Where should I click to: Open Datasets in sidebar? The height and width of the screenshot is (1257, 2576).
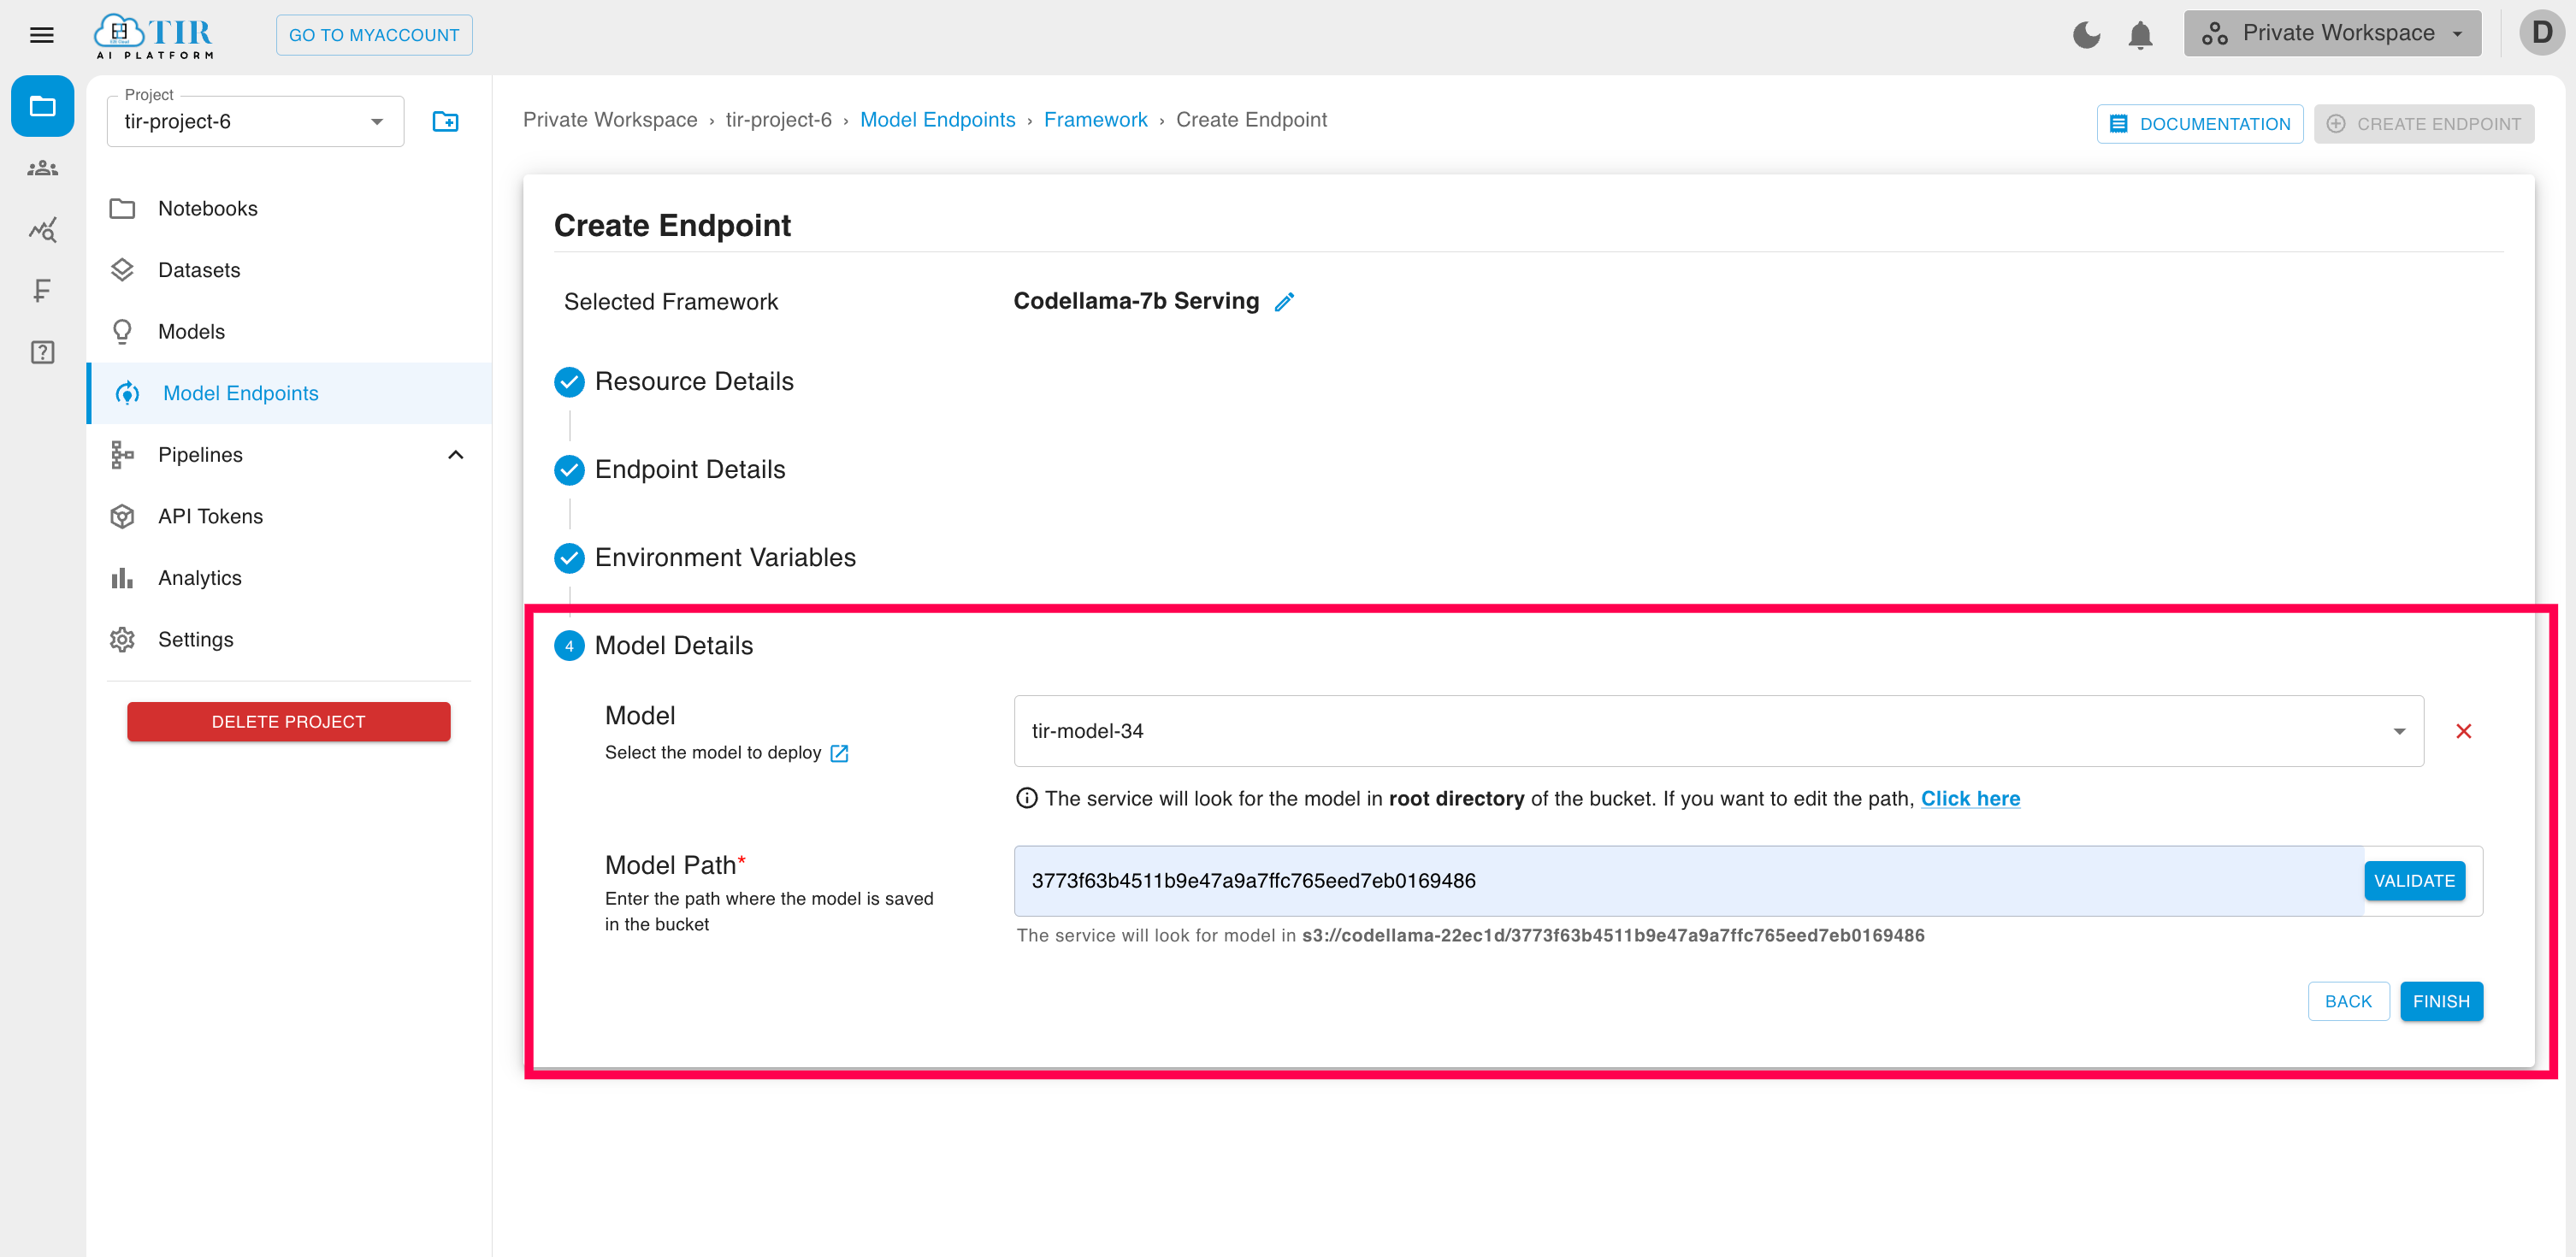click(289, 271)
